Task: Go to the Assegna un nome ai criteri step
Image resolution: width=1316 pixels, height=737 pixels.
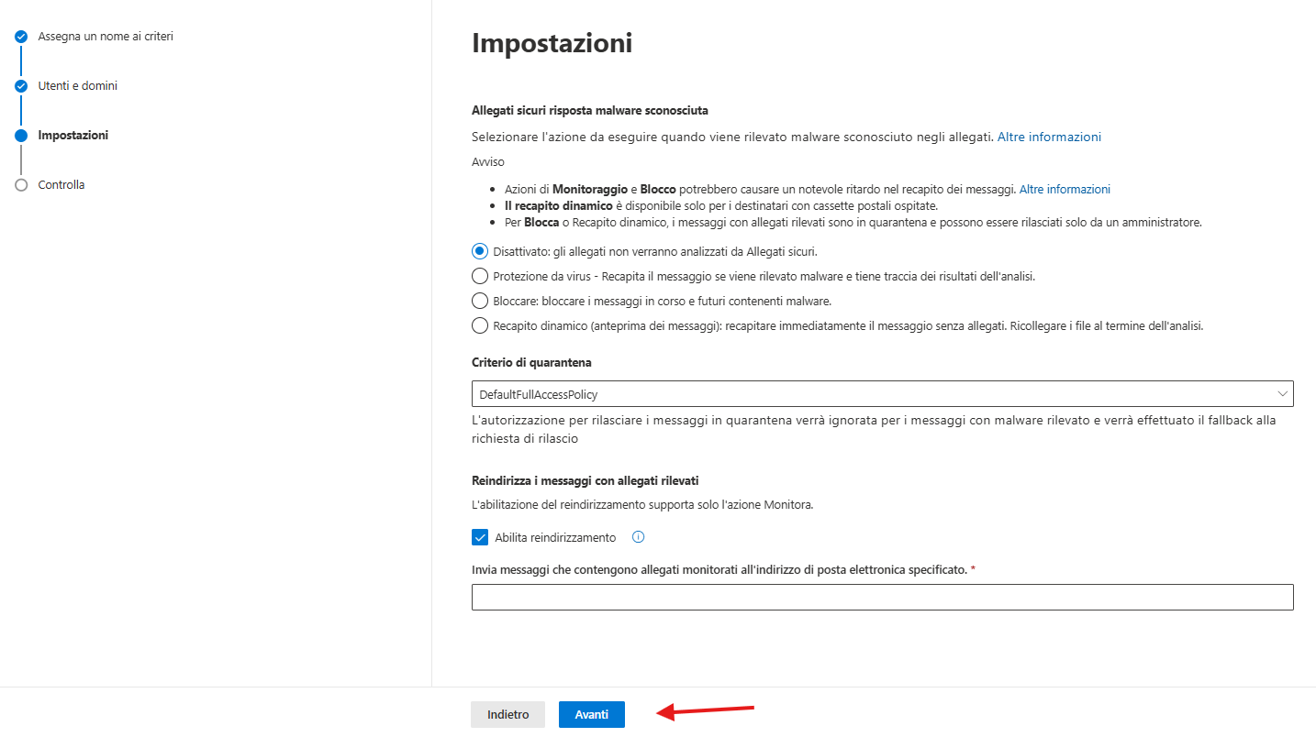Action: [x=106, y=37]
